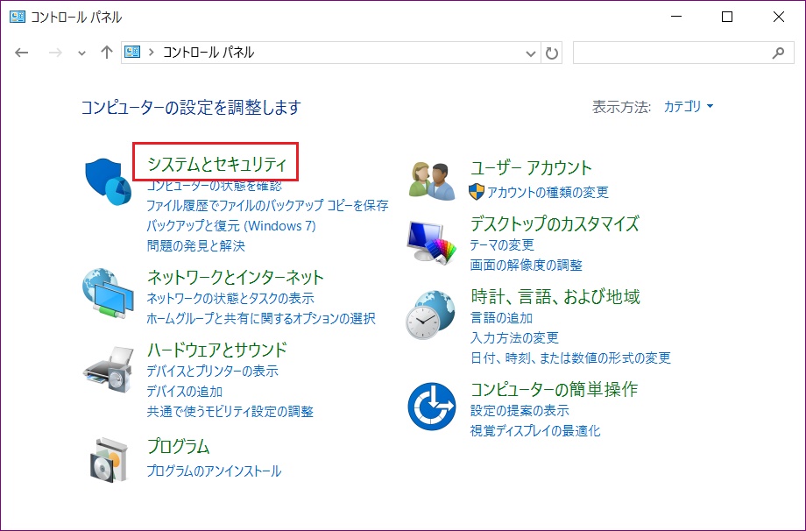Click ネットワークの状態とタスクの表示
This screenshot has width=806, height=531.
pyautogui.click(x=230, y=298)
